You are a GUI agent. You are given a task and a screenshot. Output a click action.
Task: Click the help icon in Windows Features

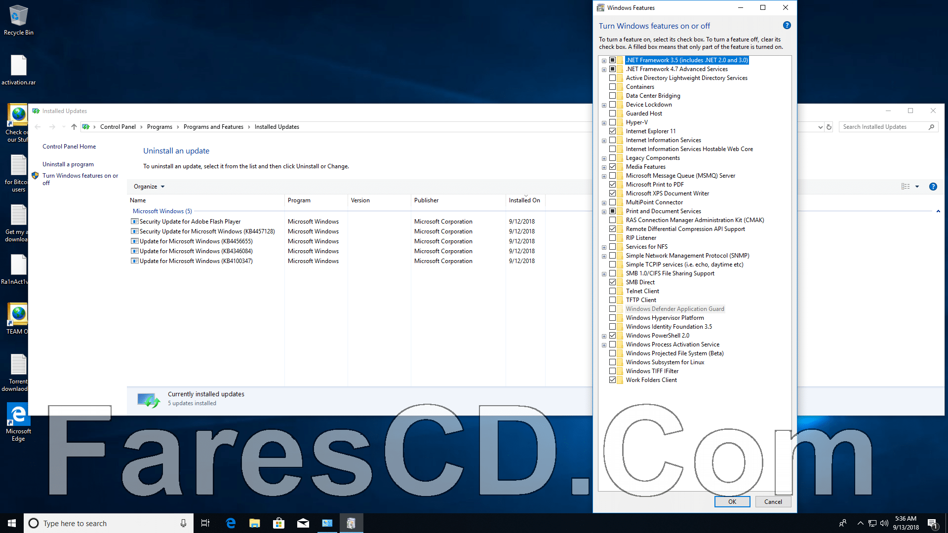point(787,25)
